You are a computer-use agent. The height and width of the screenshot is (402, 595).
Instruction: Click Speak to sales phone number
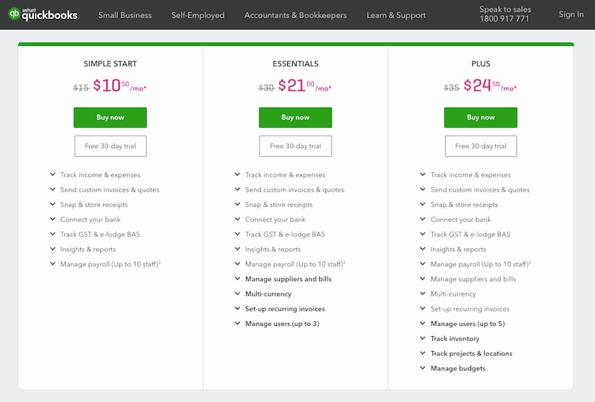point(505,19)
